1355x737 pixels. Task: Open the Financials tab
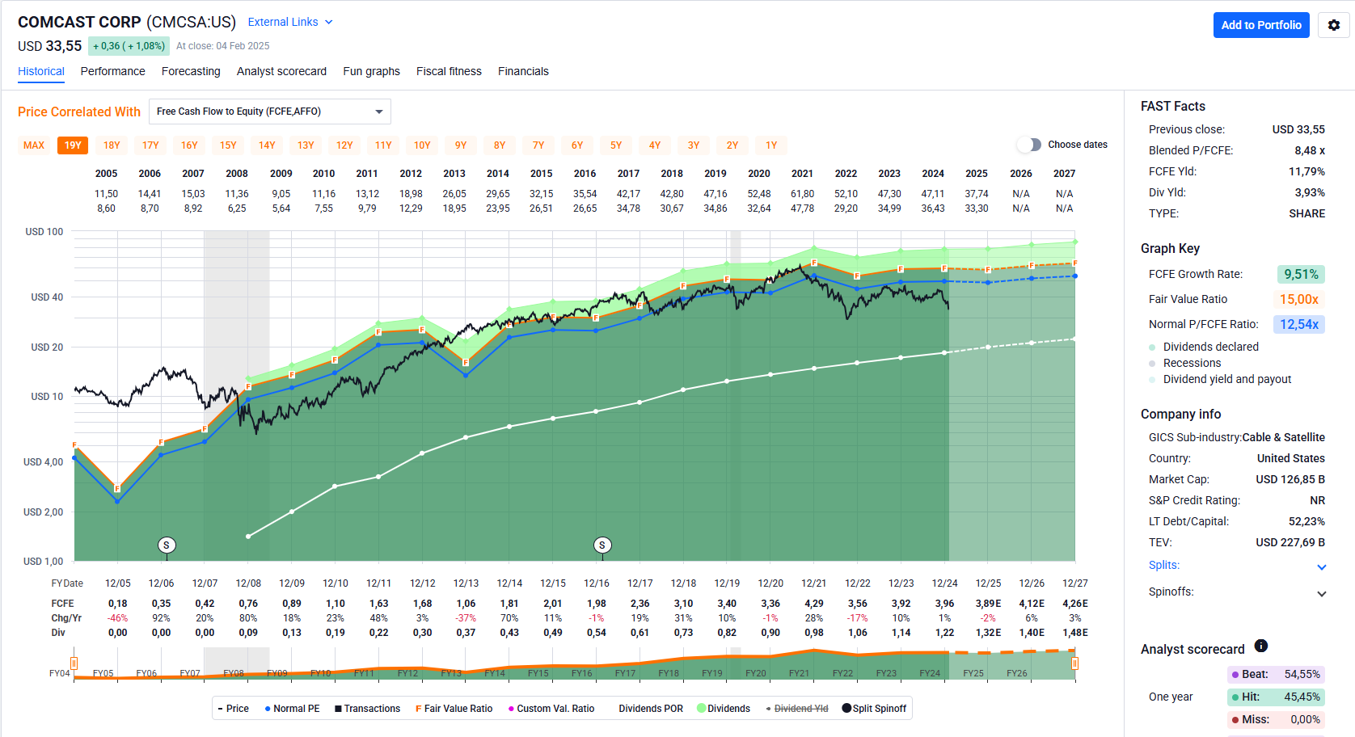pos(523,71)
